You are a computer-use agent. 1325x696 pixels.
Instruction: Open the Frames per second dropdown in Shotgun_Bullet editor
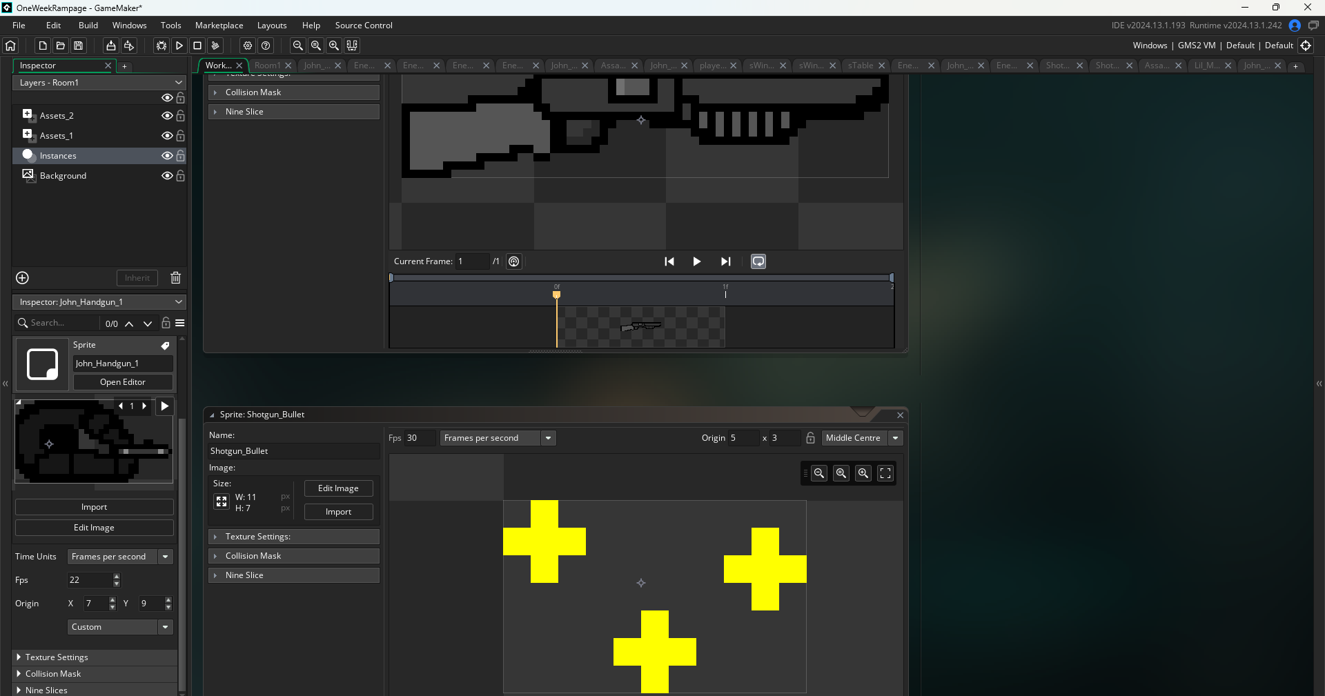pos(498,438)
